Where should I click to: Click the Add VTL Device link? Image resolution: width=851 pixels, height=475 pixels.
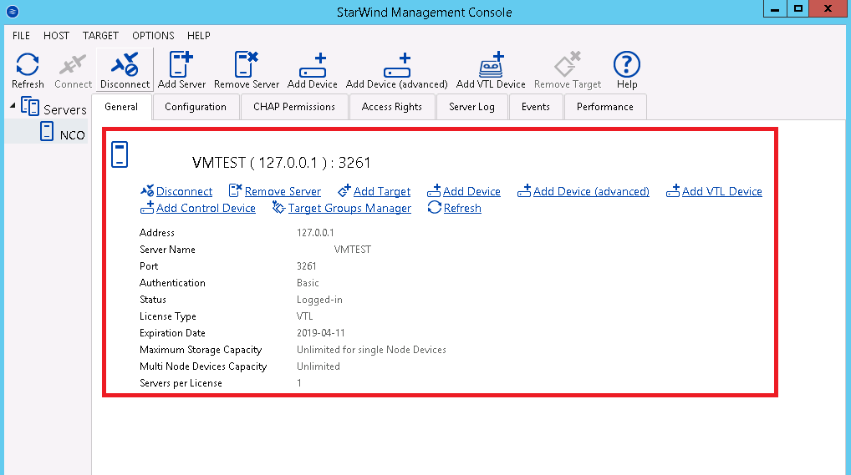721,191
